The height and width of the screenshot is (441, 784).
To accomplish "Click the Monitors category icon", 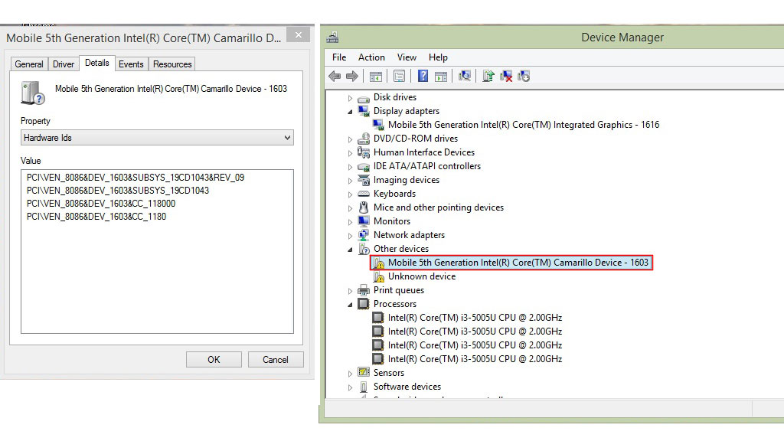I will click(364, 221).
